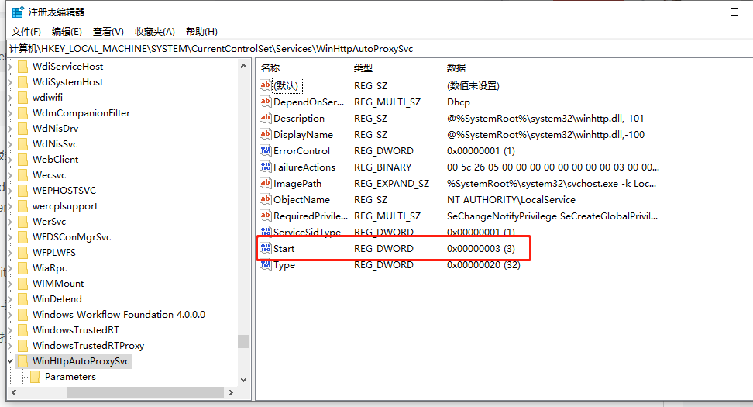The height and width of the screenshot is (407, 753).
Task: Maximize the Registry Editor window
Action: [734, 12]
